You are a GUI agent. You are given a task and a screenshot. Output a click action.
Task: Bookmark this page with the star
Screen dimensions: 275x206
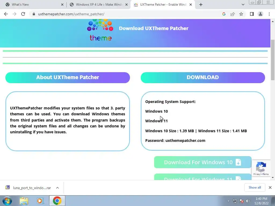241,14
